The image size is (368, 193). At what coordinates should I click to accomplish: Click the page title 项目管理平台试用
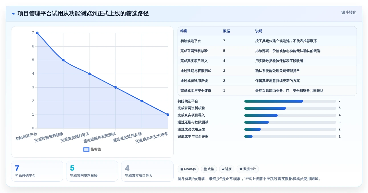[83, 14]
